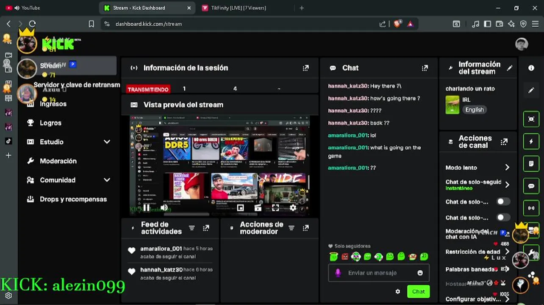The image size is (544, 305).
Task: Click the capture frame icon in right rail
Action: coord(531,119)
